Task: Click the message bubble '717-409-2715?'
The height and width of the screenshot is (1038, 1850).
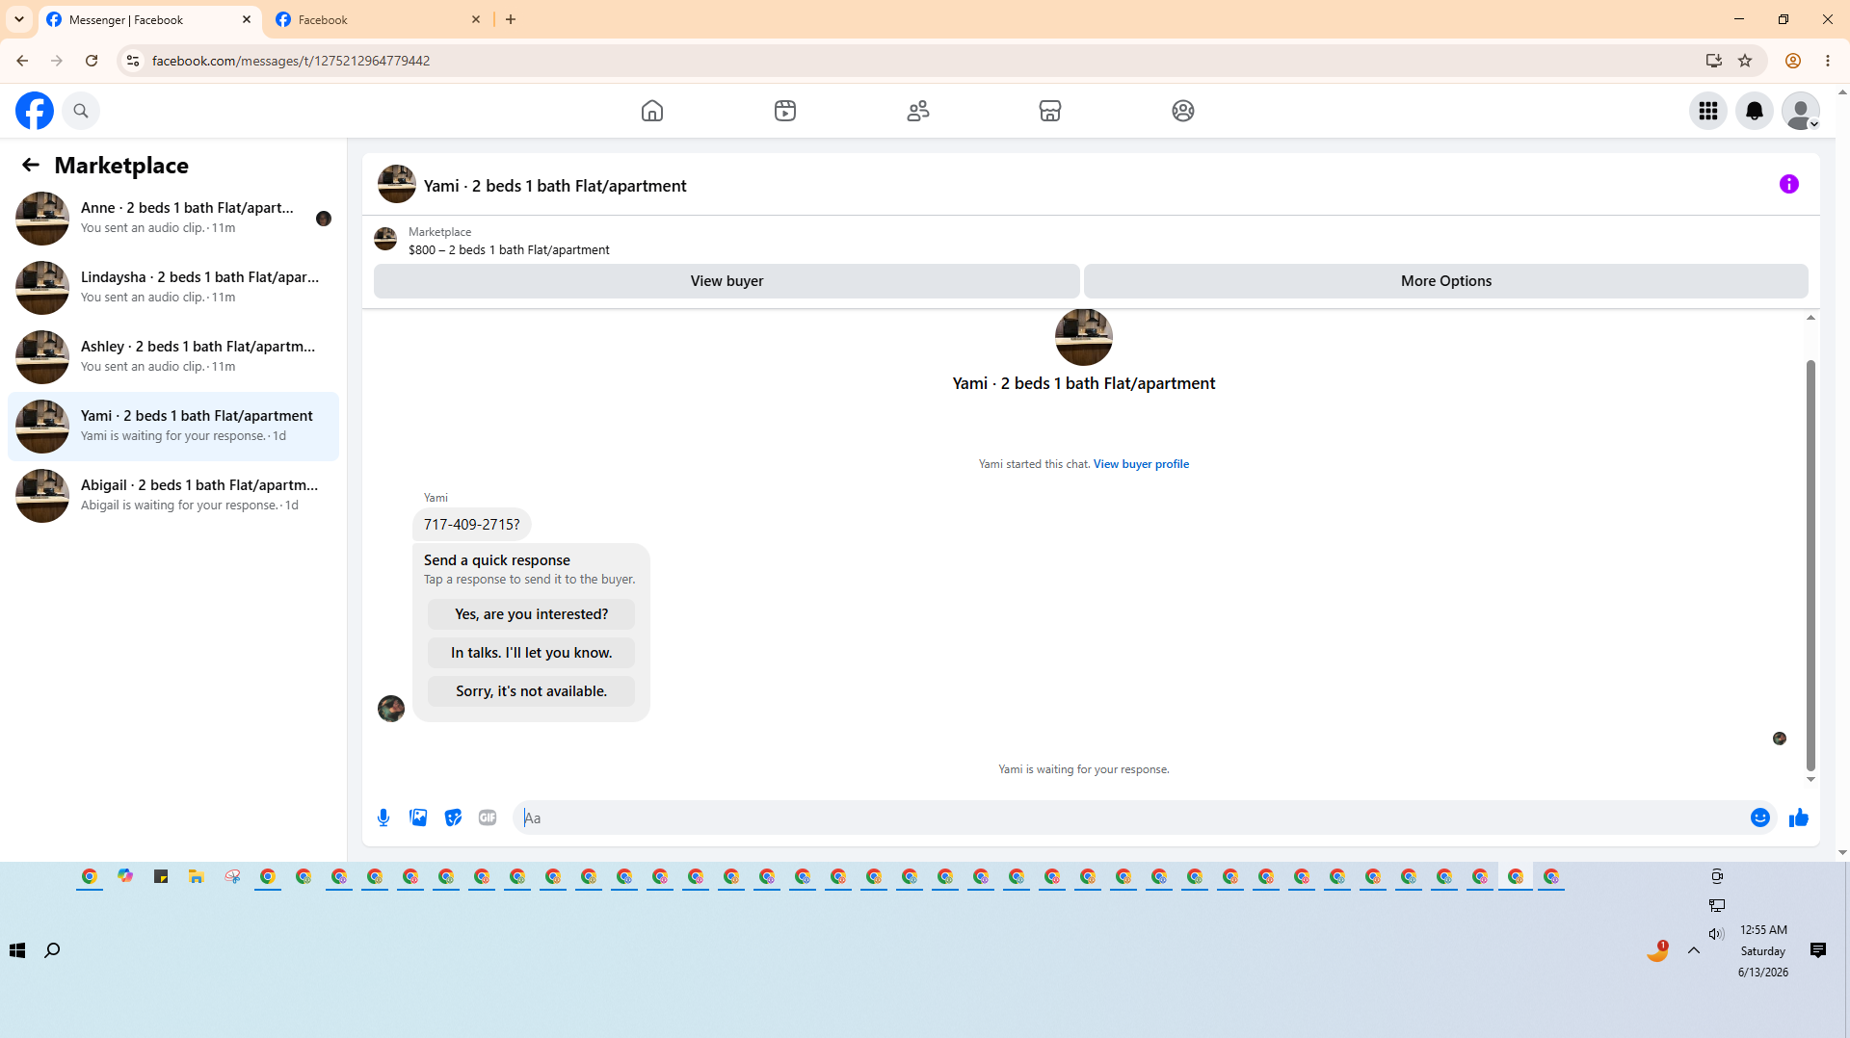Action: 471,525
